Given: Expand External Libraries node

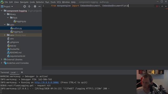Looking at the screenshot, I should (2, 59).
